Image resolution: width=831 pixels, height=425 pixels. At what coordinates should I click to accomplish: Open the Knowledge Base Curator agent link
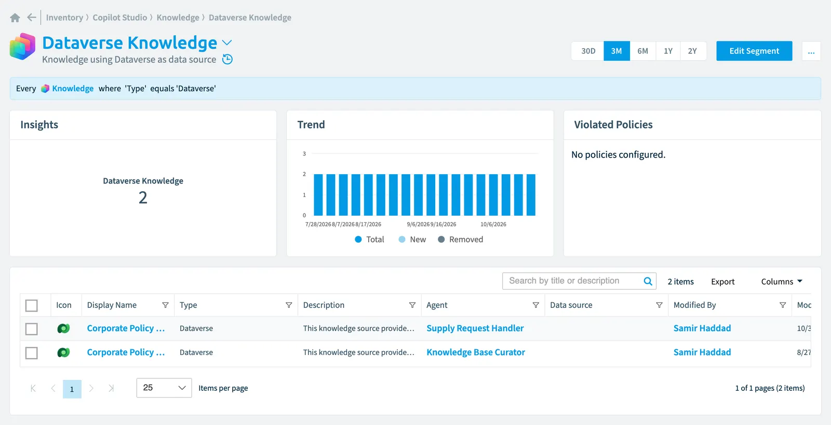click(476, 352)
